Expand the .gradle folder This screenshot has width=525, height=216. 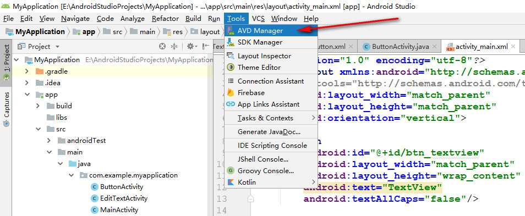coord(27,71)
